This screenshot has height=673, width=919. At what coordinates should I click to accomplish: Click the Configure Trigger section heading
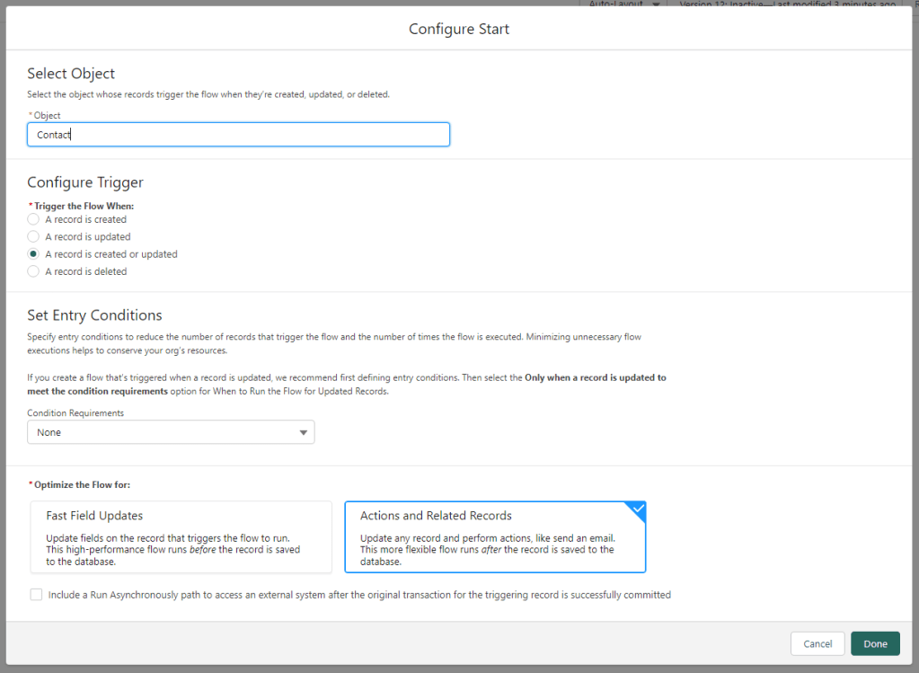point(85,182)
